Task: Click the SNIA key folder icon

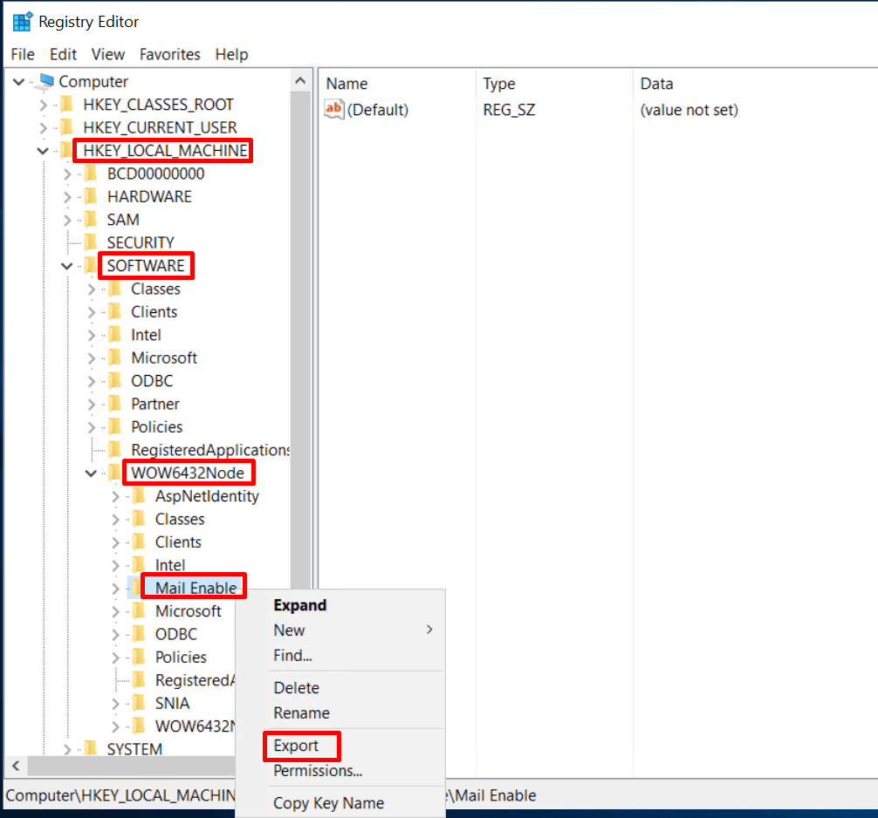Action: (139, 703)
